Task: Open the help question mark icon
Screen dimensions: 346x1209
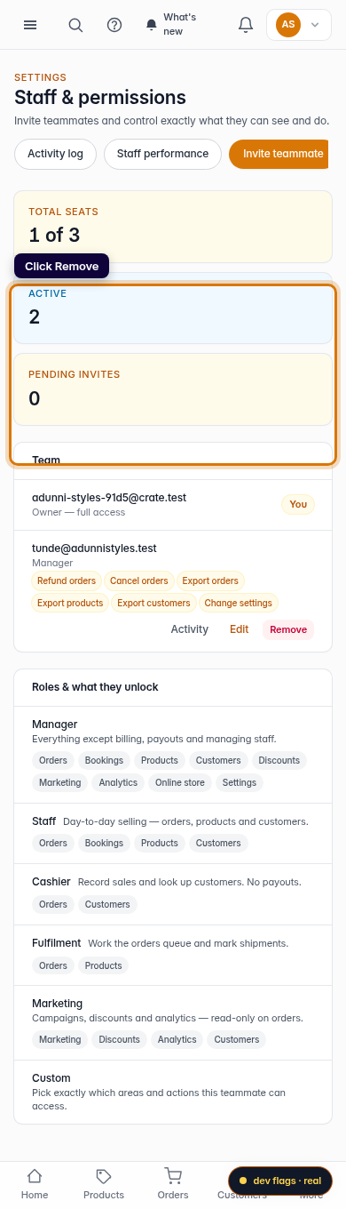Action: [114, 25]
